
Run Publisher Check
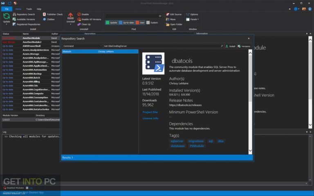tap(53, 14)
